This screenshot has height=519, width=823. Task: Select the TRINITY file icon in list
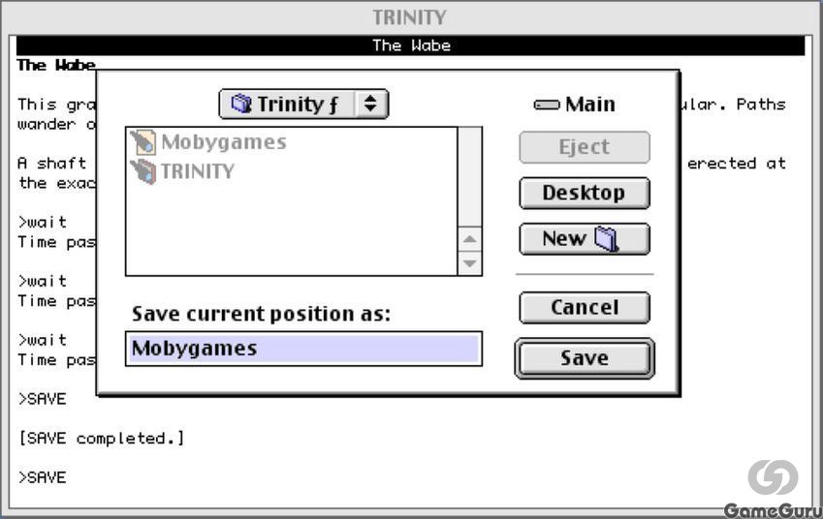(x=143, y=171)
